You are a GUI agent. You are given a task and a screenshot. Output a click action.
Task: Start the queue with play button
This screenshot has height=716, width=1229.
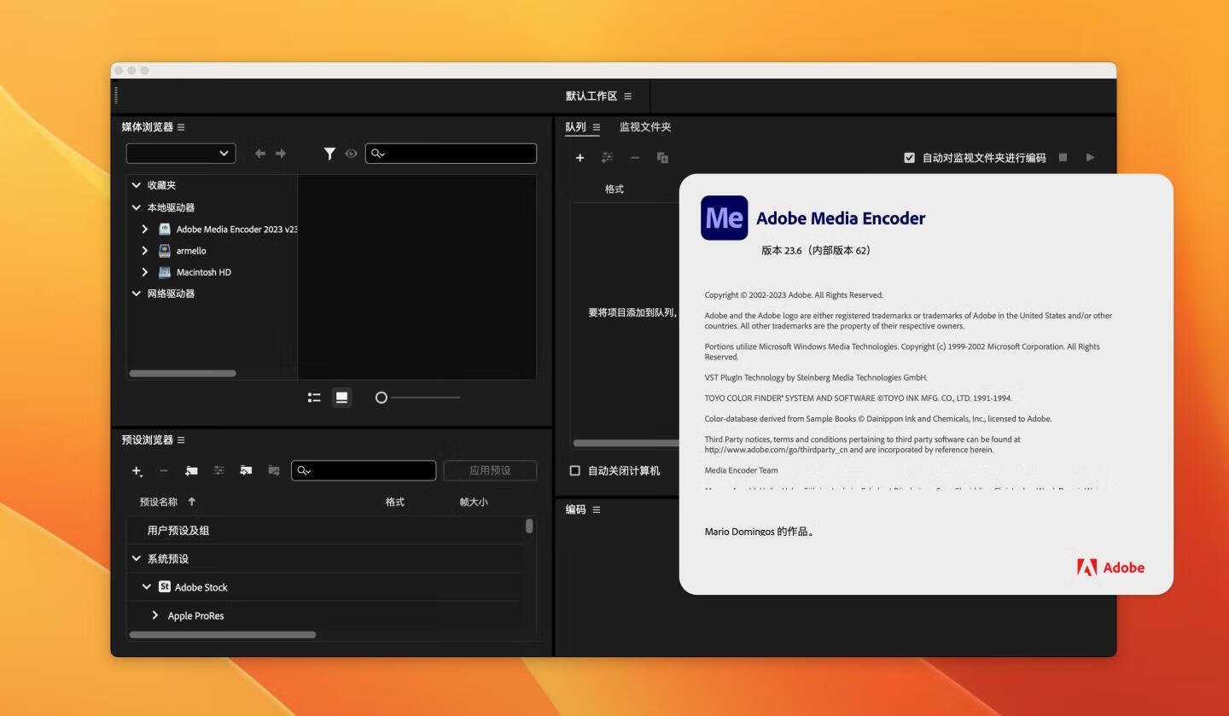pos(1090,157)
